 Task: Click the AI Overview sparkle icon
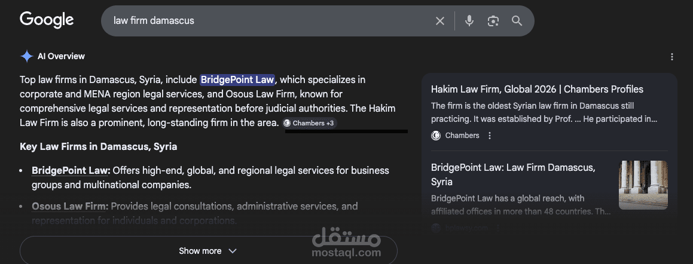[x=26, y=57]
